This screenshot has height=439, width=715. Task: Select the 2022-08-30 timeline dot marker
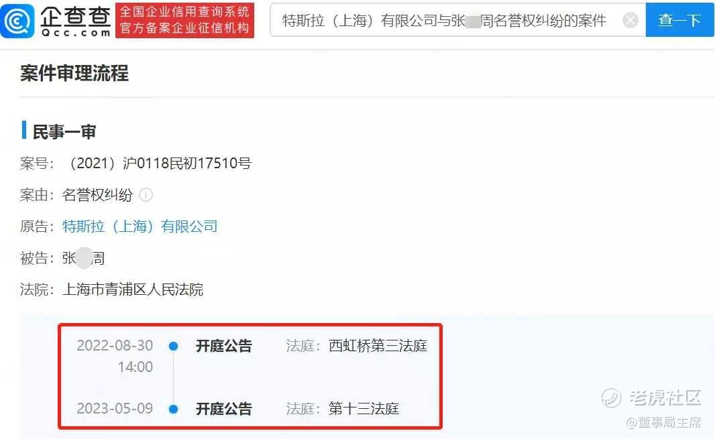(x=173, y=346)
